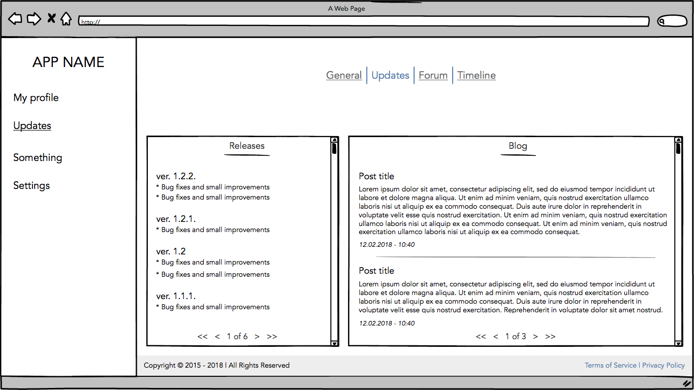Open My profile in the sidebar

36,97
